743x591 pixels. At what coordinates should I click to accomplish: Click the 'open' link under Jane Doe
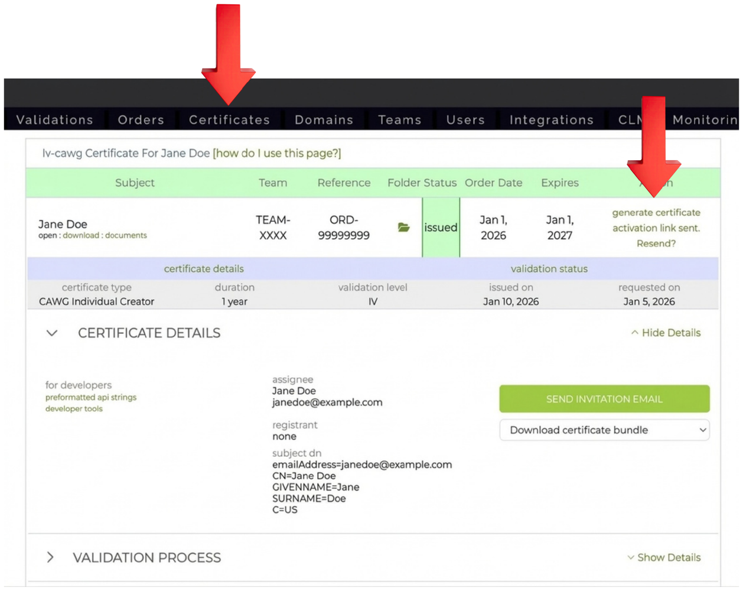tap(47, 235)
